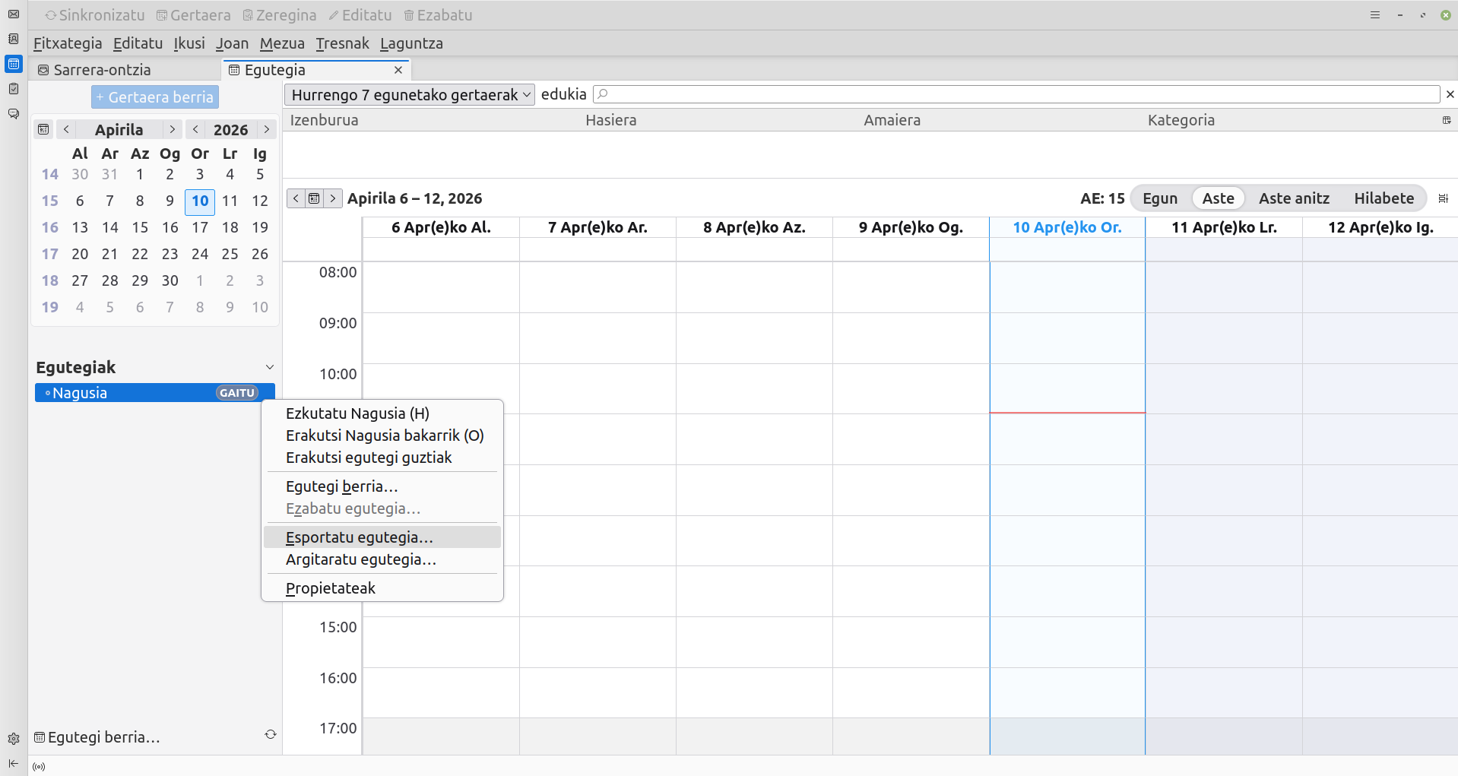
Task: Toggle Nagusia calendar GAITU badge
Action: point(236,393)
